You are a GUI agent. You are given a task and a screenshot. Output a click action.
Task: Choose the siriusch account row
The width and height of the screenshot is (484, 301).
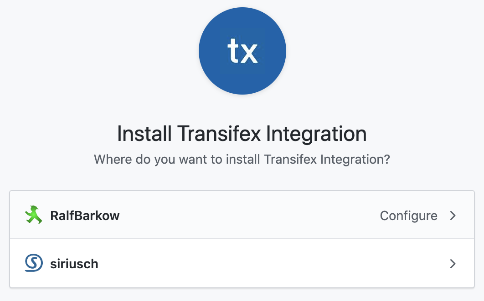click(242, 264)
